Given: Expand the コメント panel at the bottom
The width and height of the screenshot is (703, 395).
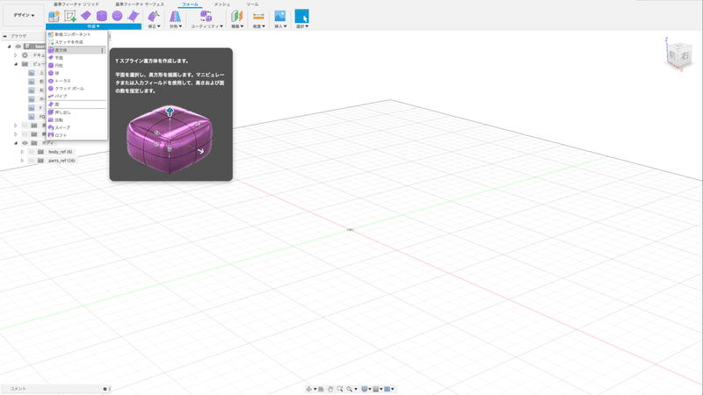Looking at the screenshot, I should (x=105, y=389).
